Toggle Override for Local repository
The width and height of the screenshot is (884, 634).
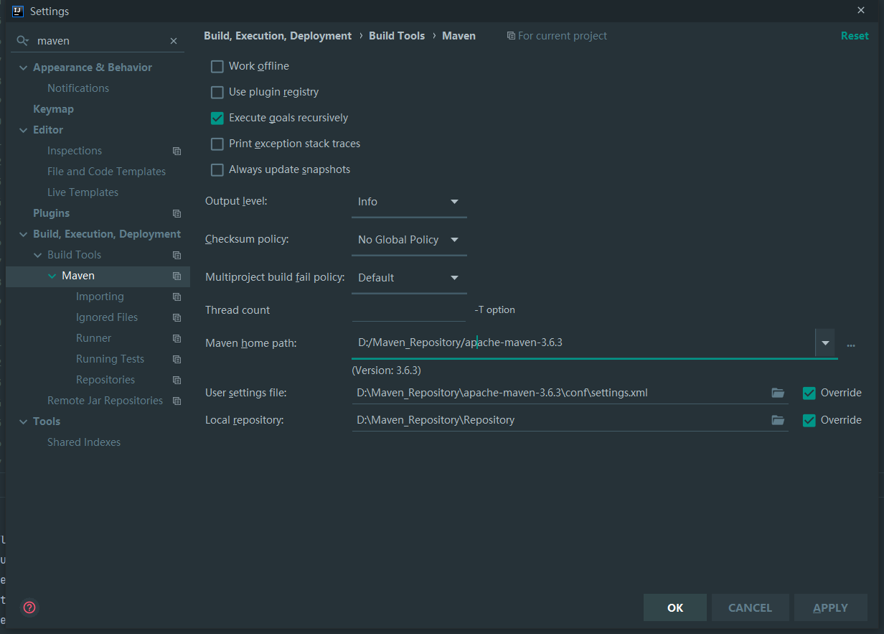(809, 420)
